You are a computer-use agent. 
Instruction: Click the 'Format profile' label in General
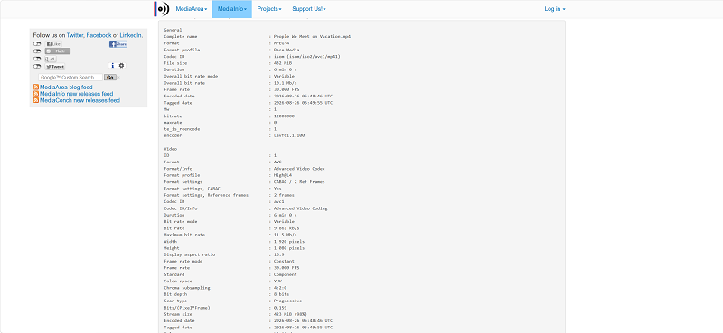183,50
